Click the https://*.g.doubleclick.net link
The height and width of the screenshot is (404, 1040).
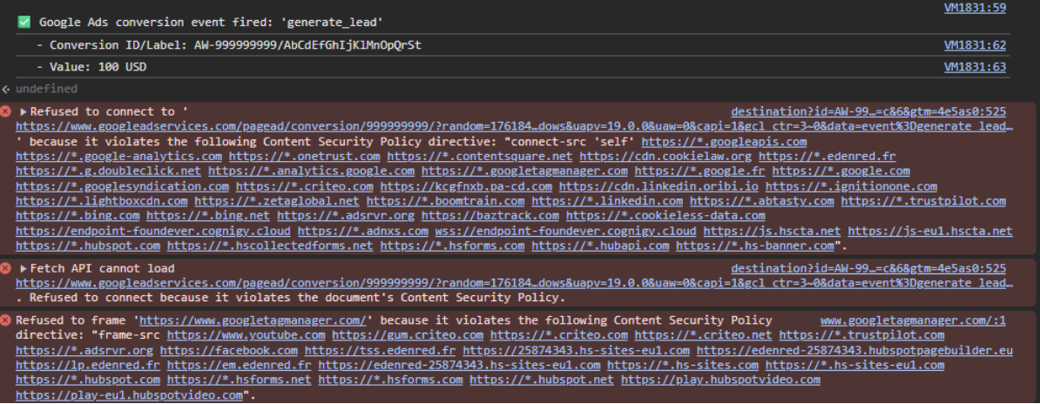click(x=108, y=171)
